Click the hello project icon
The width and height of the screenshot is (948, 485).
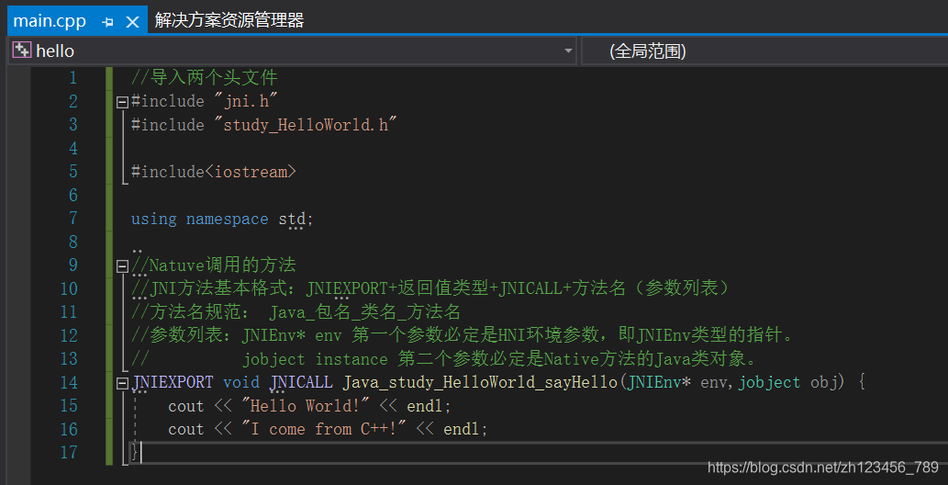(22, 51)
